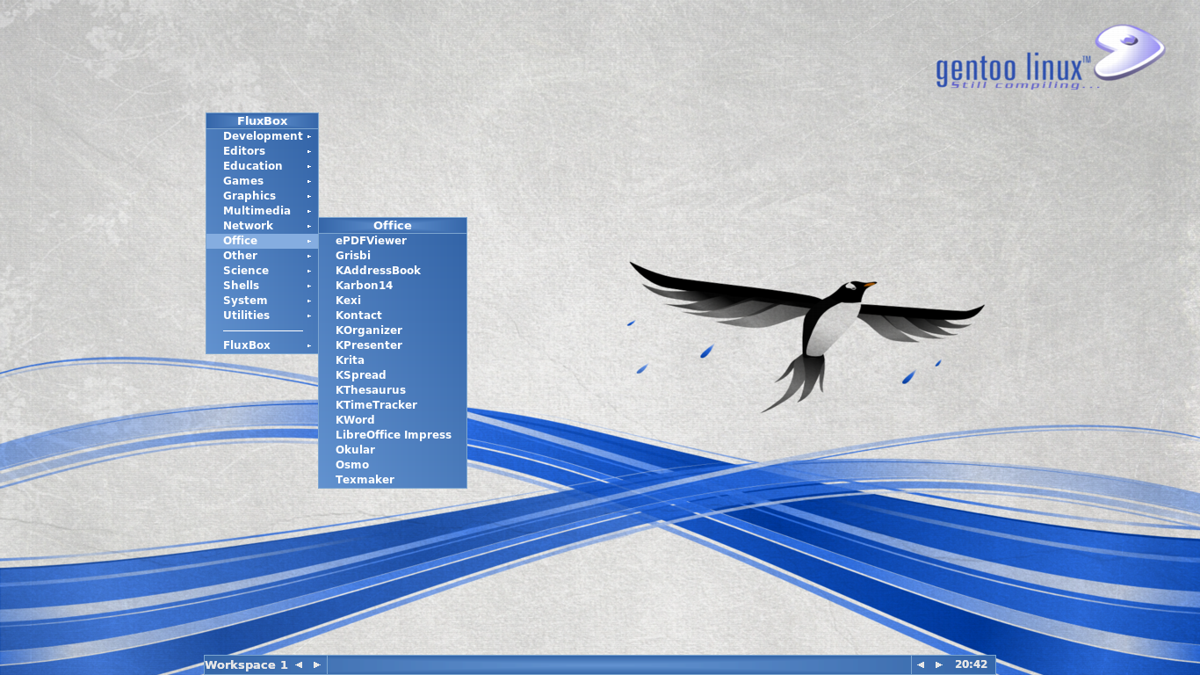Launch LibreOffice Impress
This screenshot has width=1200, height=675.
click(x=392, y=435)
